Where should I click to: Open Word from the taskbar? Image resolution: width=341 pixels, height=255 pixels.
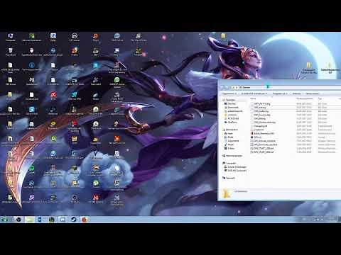40,220
